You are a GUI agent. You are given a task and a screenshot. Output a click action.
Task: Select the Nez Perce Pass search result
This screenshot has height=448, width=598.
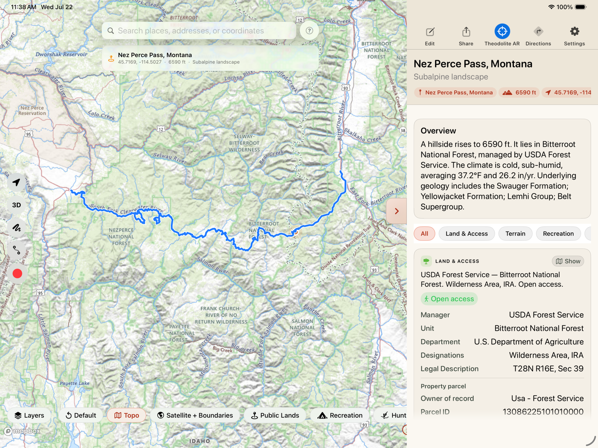(210, 58)
